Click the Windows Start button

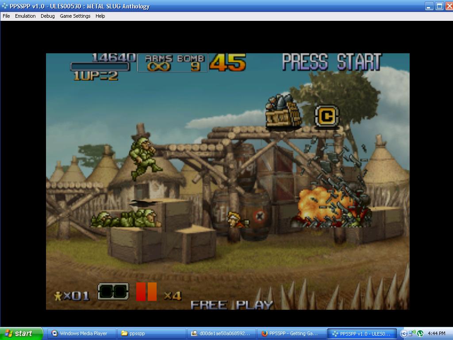(21, 333)
